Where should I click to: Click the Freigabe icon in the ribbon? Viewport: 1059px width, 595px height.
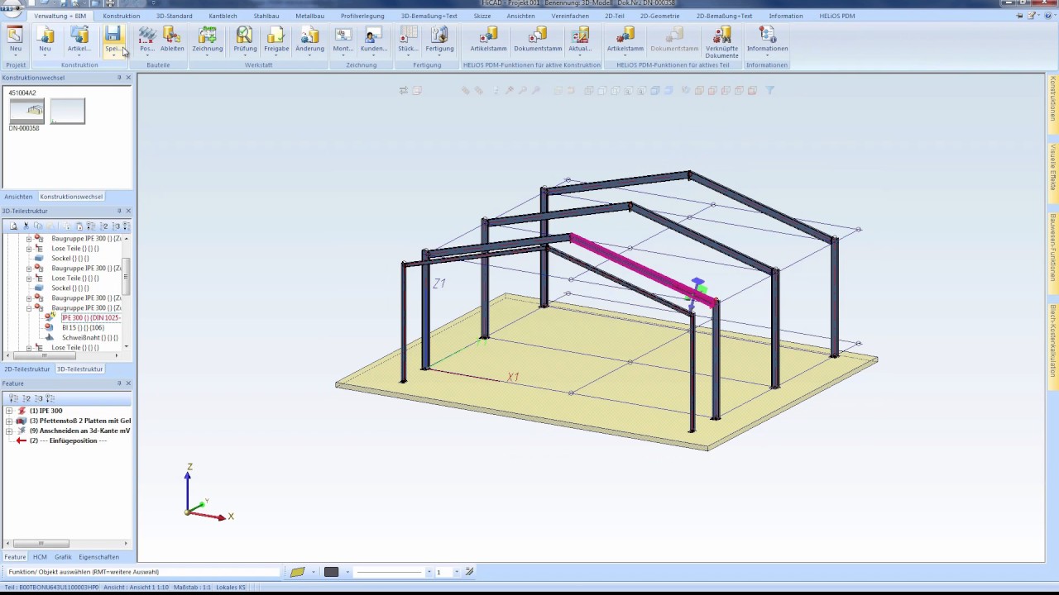click(x=276, y=38)
